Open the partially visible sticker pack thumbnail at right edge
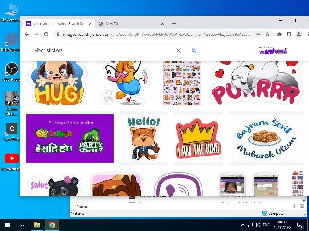 tap(298, 184)
